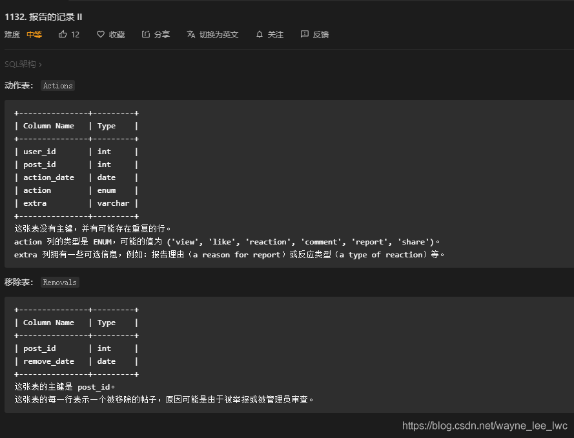This screenshot has height=438, width=574.
Task: Click the extra varchar row
Action: click(x=76, y=203)
